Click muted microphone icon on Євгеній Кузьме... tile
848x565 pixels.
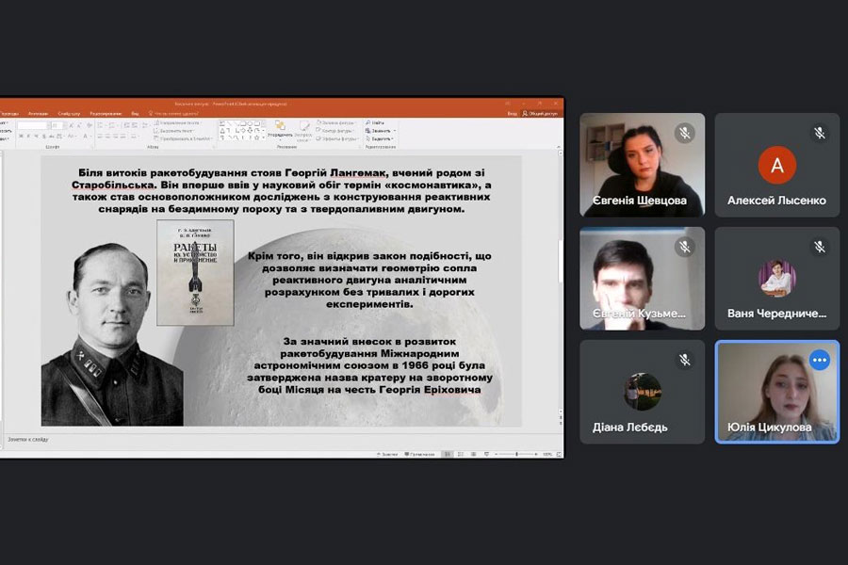click(x=685, y=247)
